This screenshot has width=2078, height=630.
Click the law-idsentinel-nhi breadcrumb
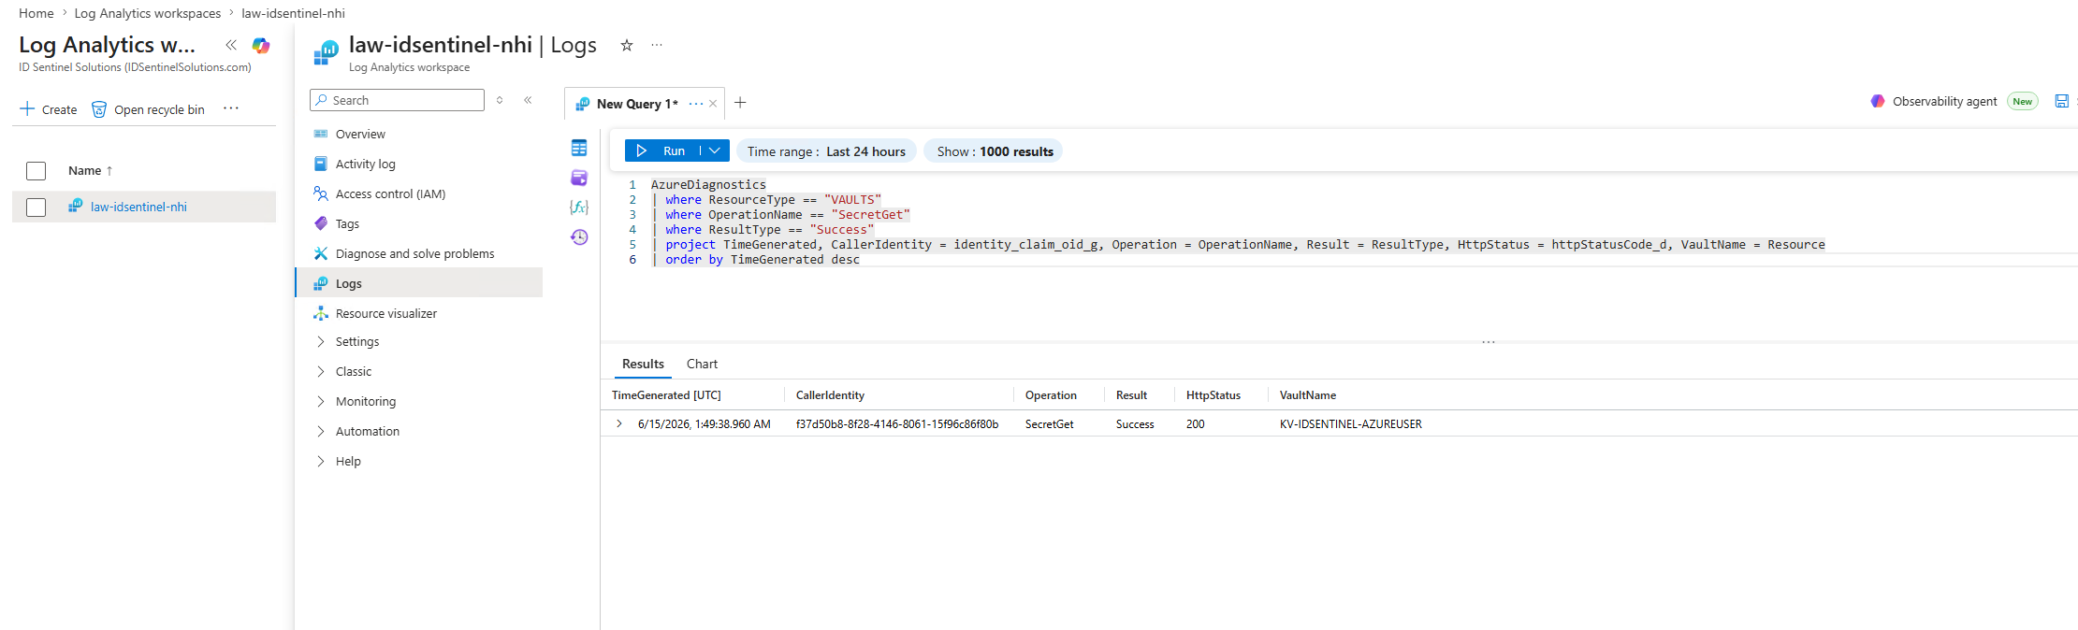click(293, 13)
